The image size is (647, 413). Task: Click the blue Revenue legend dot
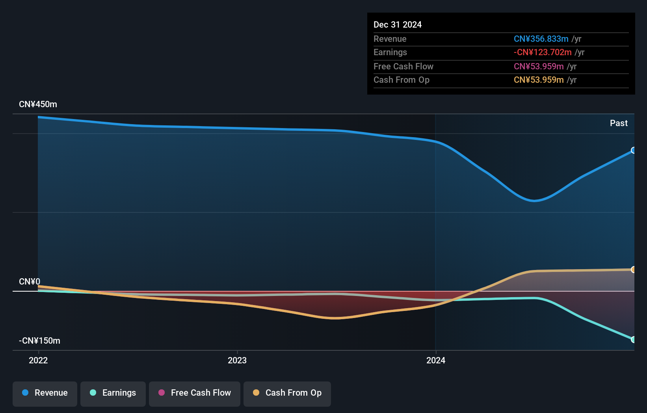[25, 393]
